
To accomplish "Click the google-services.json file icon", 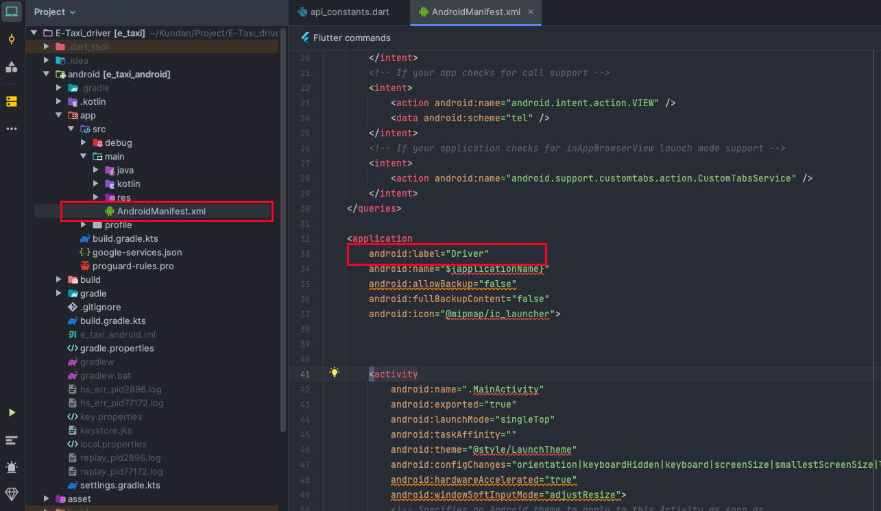I will click(85, 252).
